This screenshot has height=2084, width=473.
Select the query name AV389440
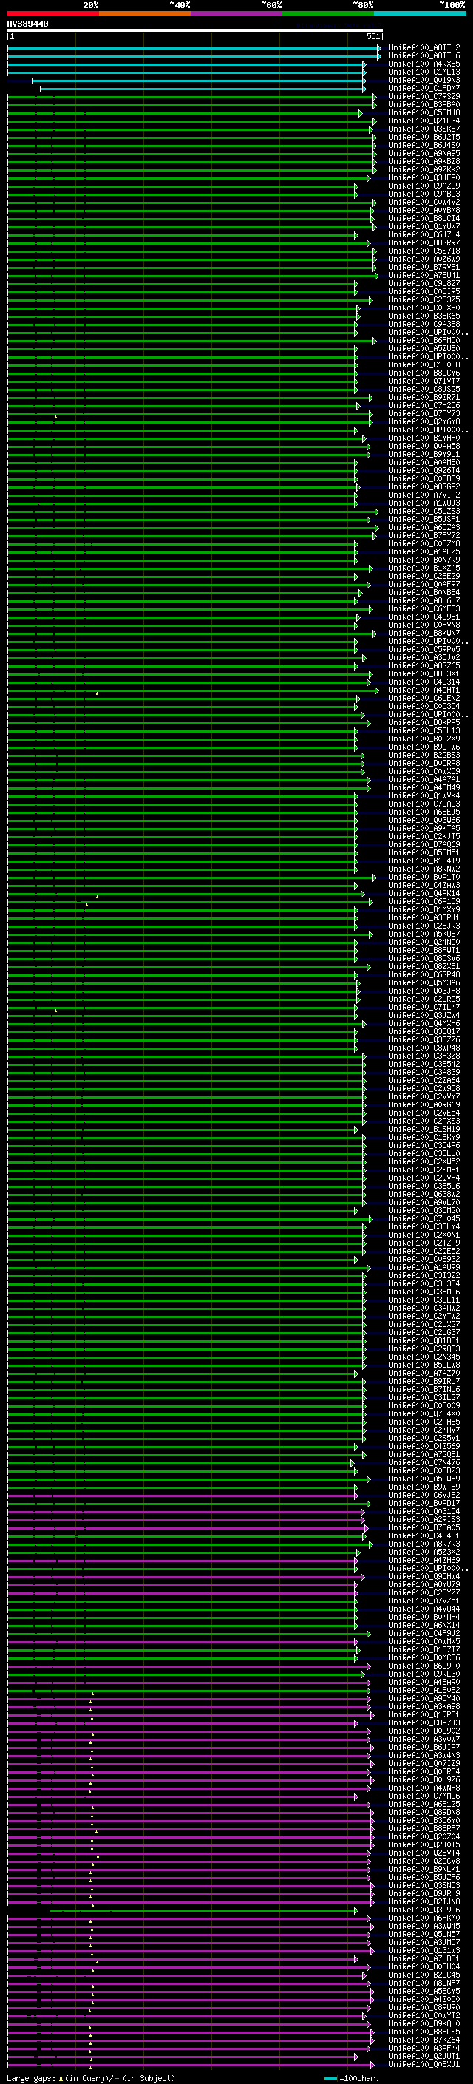[x=27, y=24]
